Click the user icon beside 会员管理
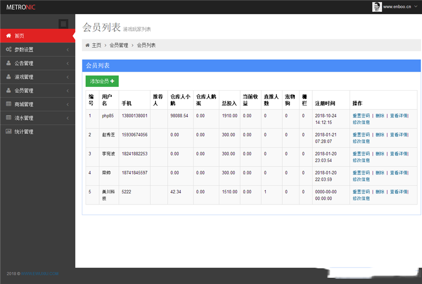The image size is (422, 284). coord(8,91)
